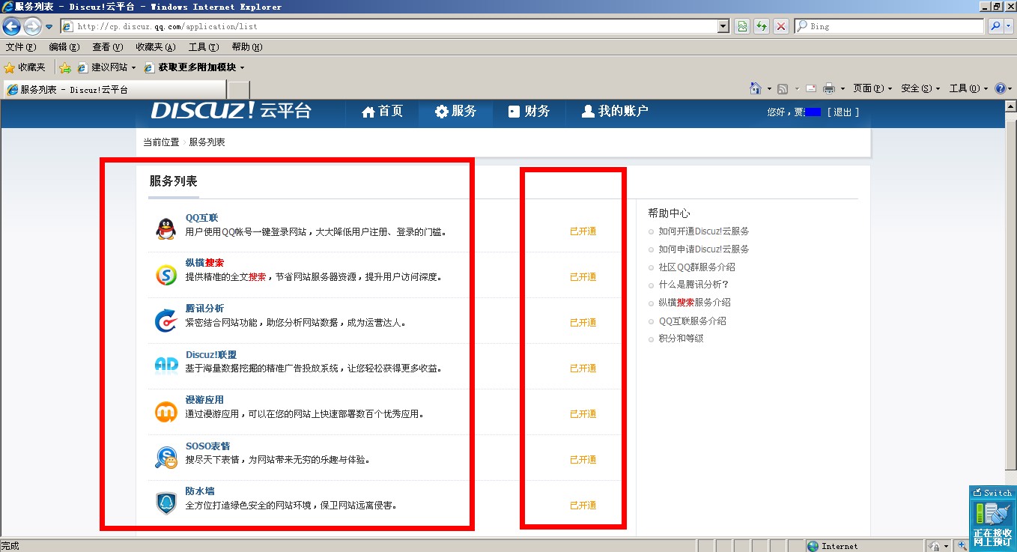This screenshot has width=1017, height=552.
Task: Click the browser Back button
Action: 11,26
